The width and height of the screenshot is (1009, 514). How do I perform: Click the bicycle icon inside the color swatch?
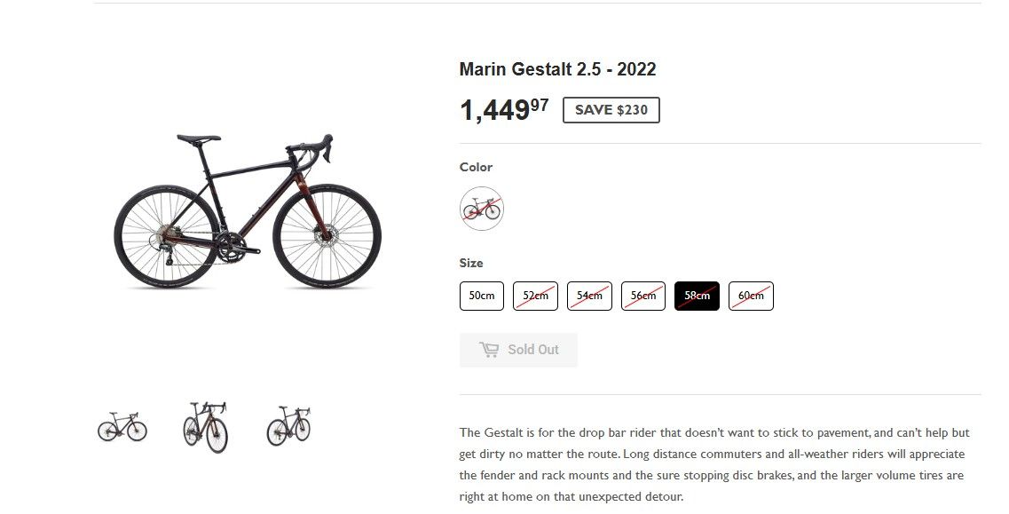tap(481, 208)
